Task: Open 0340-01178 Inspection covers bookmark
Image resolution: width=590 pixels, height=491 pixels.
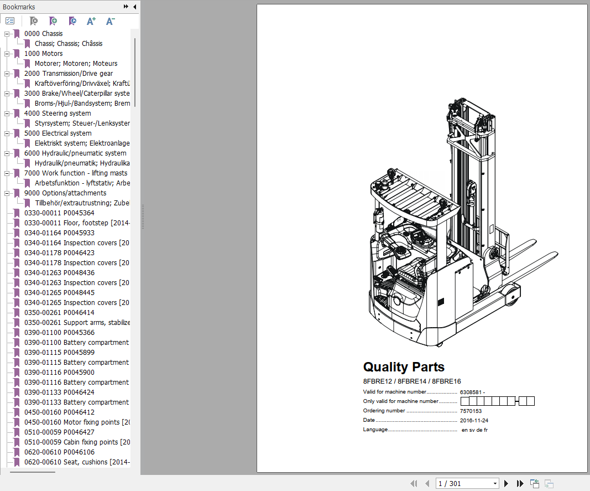Action: click(x=77, y=262)
